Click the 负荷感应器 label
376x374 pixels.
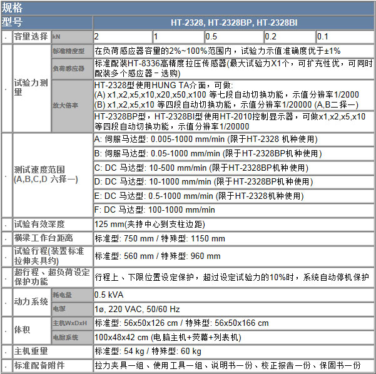point(68,69)
